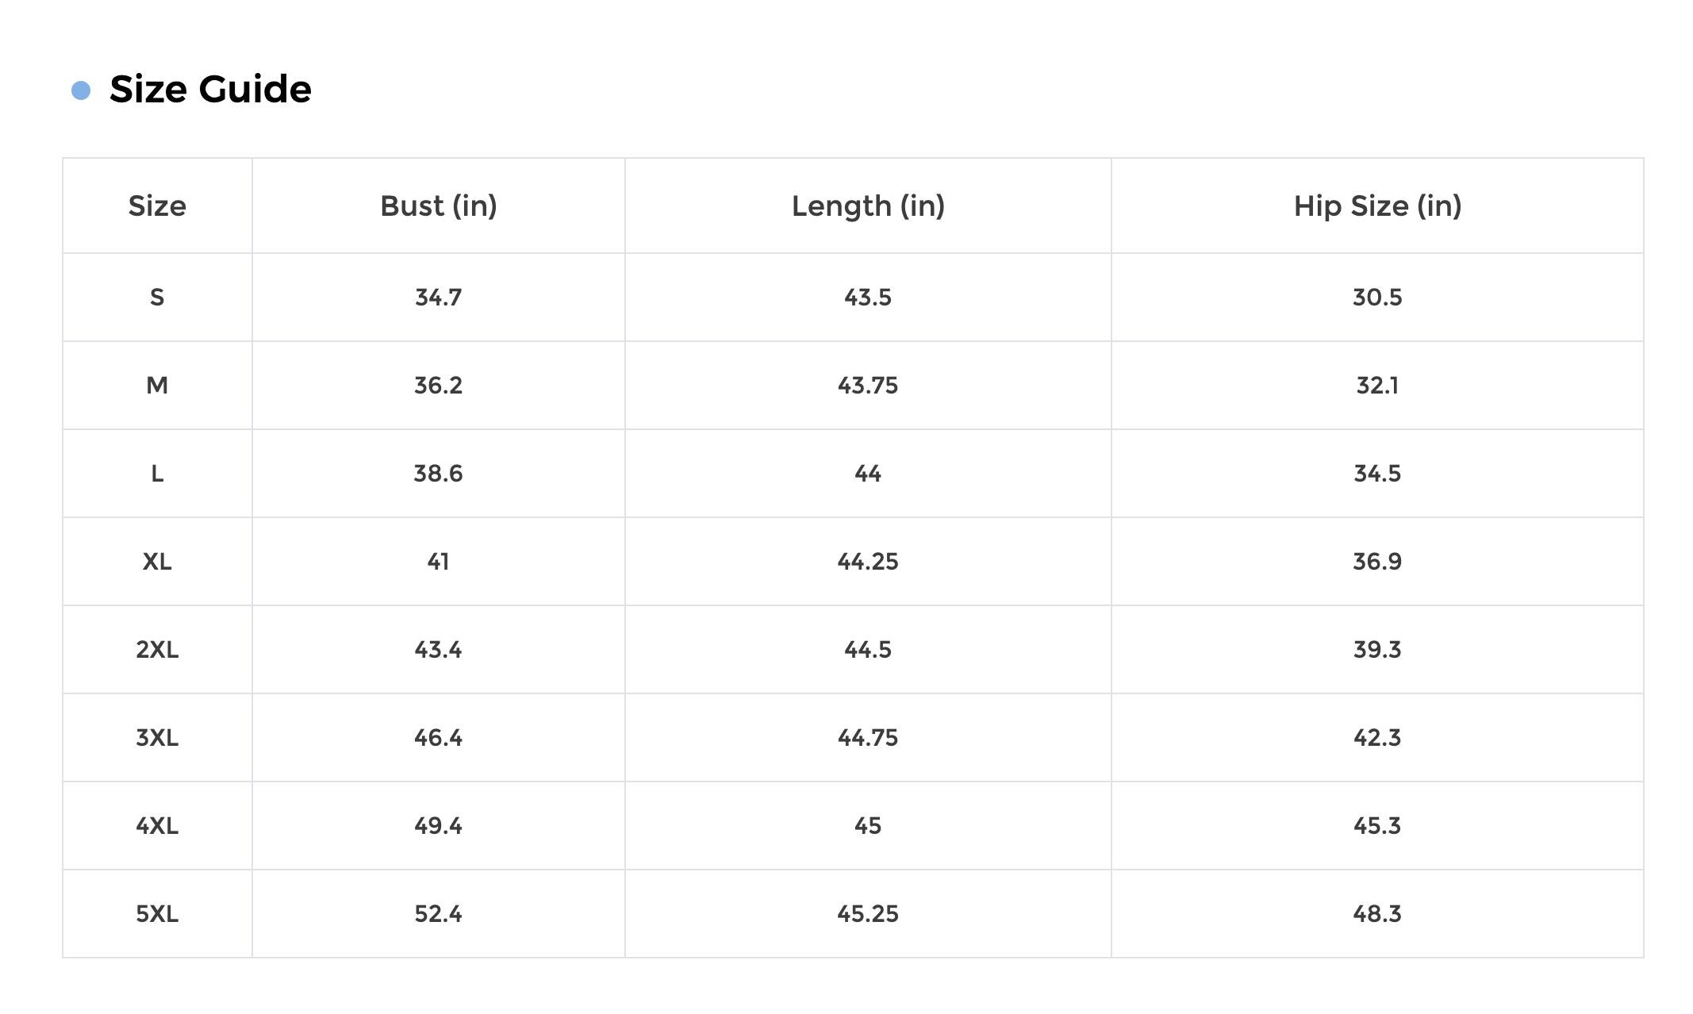Select the Size Guide heading
Image resolution: width=1693 pixels, height=1014 pixels.
[x=210, y=89]
